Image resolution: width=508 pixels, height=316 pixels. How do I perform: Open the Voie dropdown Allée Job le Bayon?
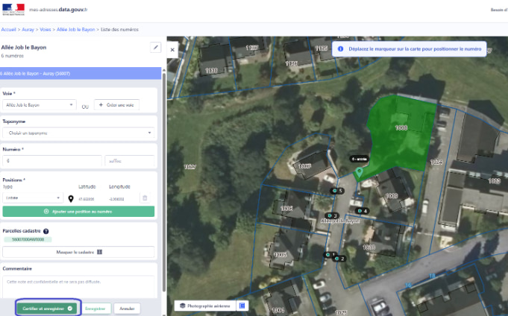pos(40,105)
